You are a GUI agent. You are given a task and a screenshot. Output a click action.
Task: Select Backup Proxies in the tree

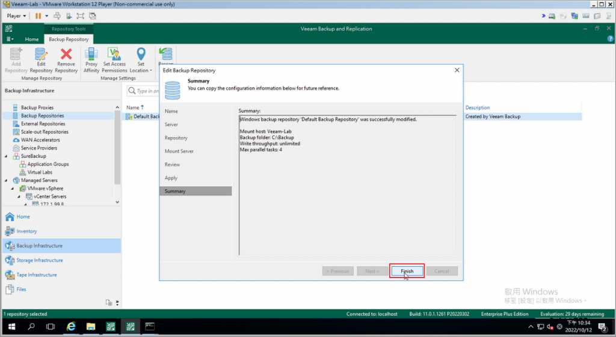[x=37, y=108]
